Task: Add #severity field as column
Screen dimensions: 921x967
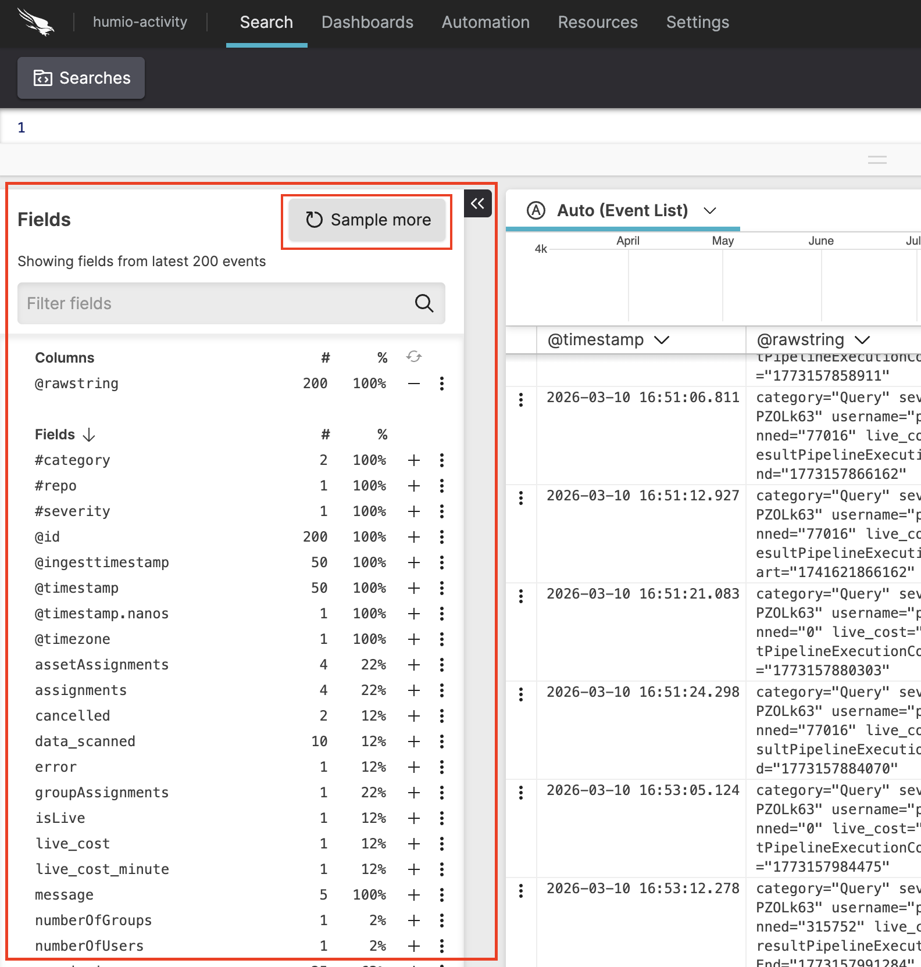Action: point(414,511)
